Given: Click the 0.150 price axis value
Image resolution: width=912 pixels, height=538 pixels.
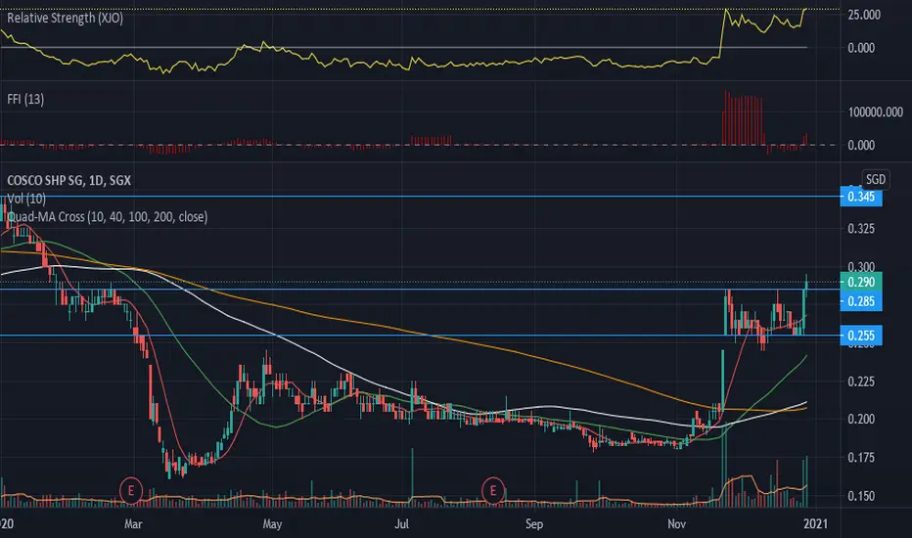Looking at the screenshot, I should (861, 496).
